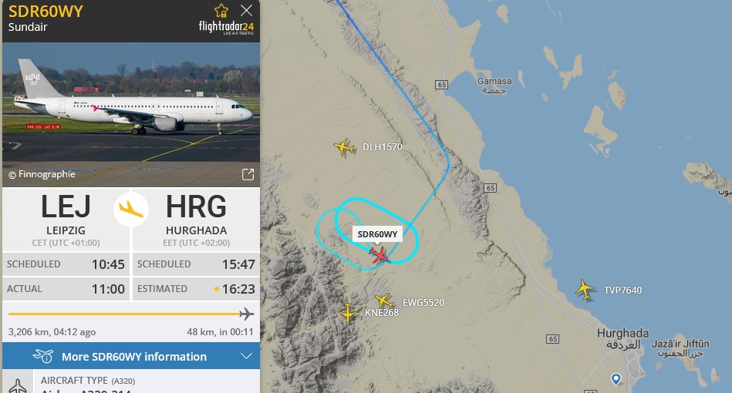
Task: Expand More SDR60WY information chevron
Action: pos(246,356)
